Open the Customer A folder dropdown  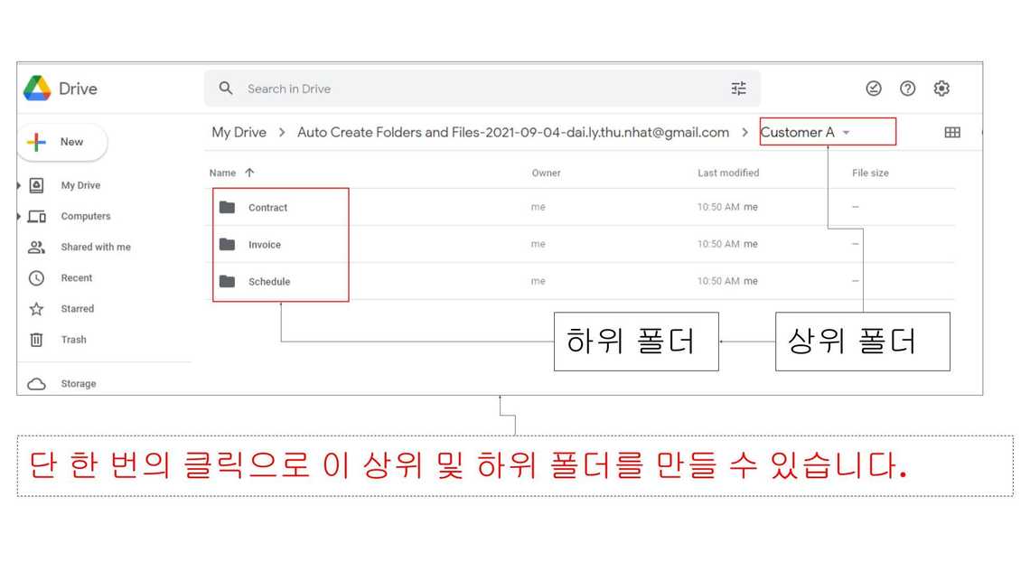coord(846,133)
